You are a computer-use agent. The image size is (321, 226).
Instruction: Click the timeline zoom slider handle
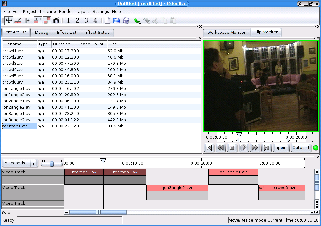(x=52, y=163)
